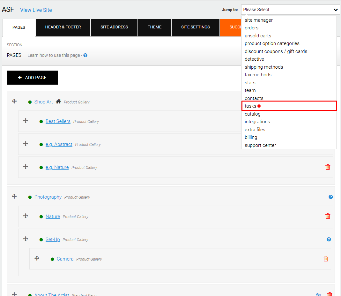The height and width of the screenshot is (296, 341).
Task: Select tasks from the Jump to list
Action: click(251, 106)
